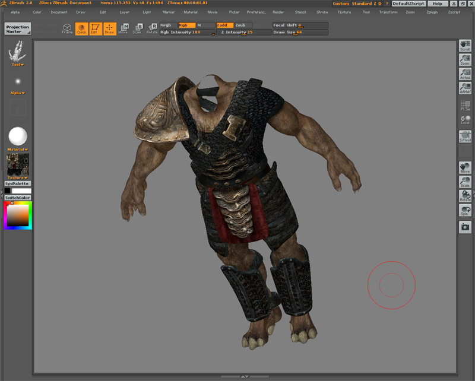Image resolution: width=475 pixels, height=381 pixels.
Task: Expand the Alpha selector dropdown
Action: coord(18,93)
